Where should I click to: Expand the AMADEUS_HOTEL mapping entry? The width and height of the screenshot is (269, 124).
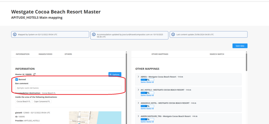pos(138,103)
